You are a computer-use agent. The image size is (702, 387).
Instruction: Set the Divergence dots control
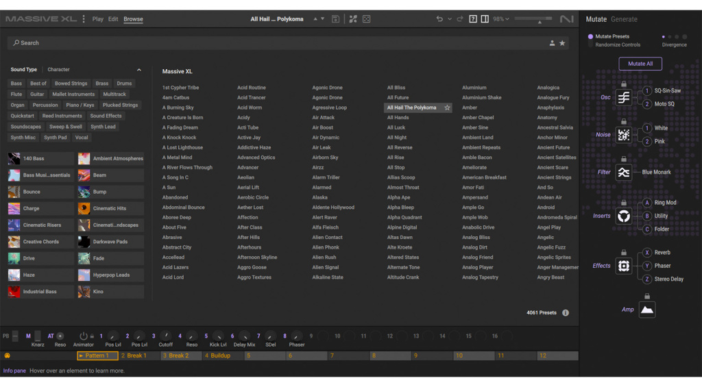(673, 37)
